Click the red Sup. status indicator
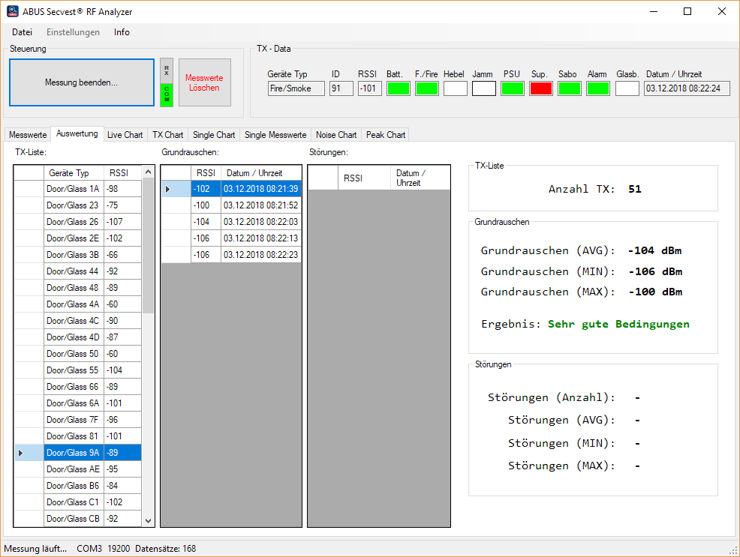The image size is (740, 557). tap(540, 88)
